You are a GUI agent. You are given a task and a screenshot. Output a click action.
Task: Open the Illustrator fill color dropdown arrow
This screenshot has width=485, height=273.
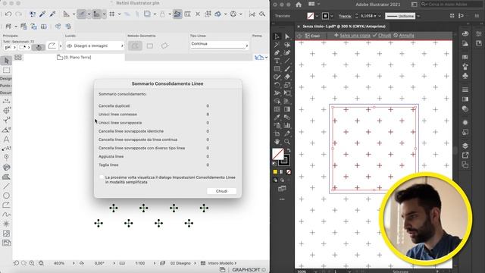point(317,16)
